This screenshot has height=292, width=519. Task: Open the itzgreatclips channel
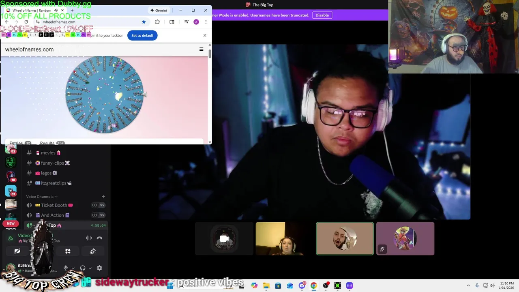pos(65,183)
